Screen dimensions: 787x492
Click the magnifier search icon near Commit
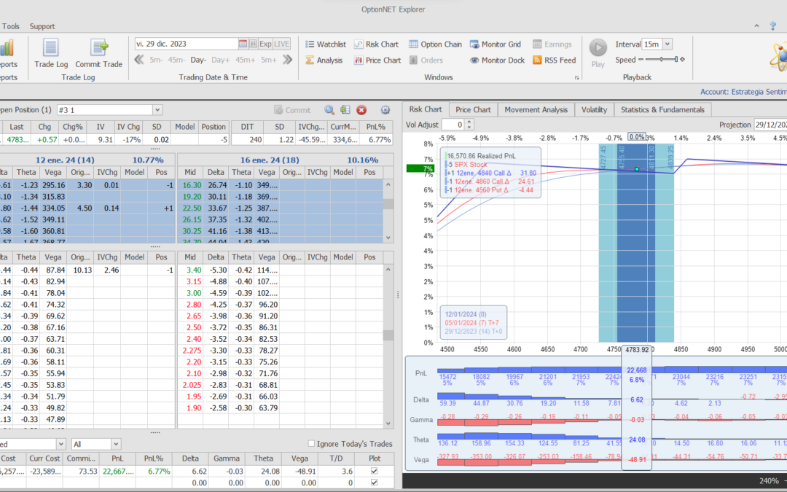point(329,109)
